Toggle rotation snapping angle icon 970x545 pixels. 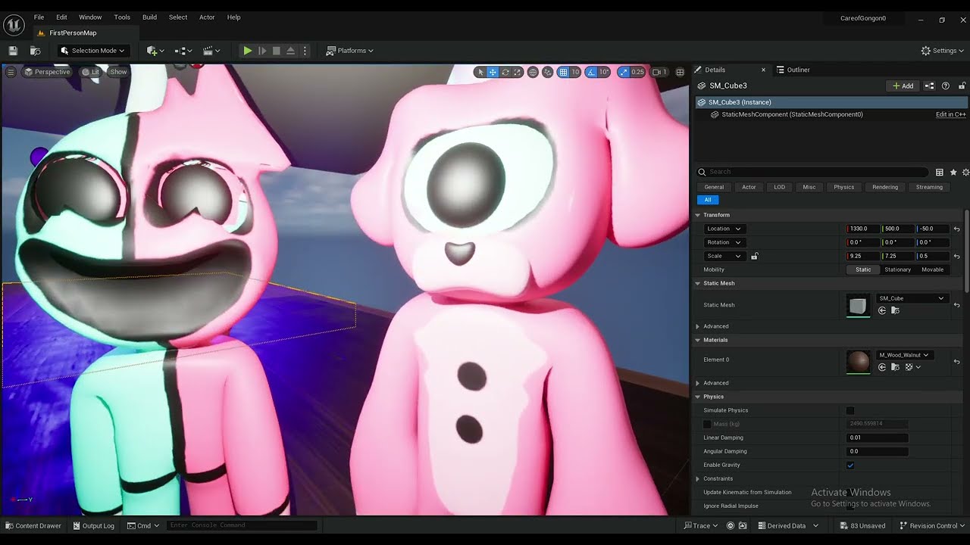tap(591, 72)
